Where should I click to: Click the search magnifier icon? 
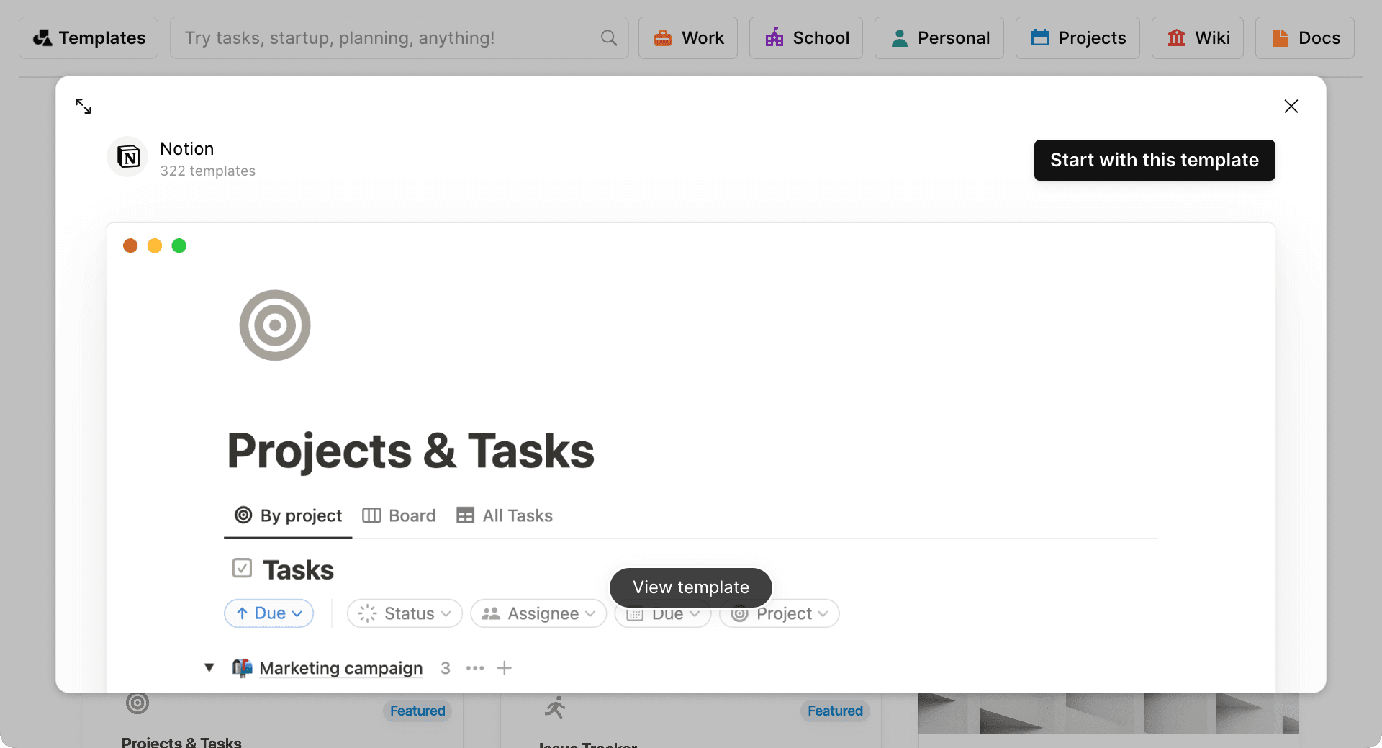[x=608, y=38]
